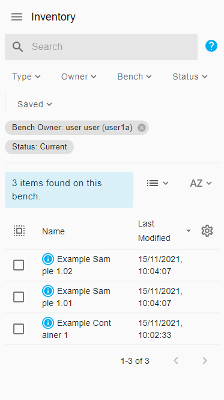Screen dimensions: 224x400
Task: Click the blue help question mark icon
Action: tap(211, 46)
